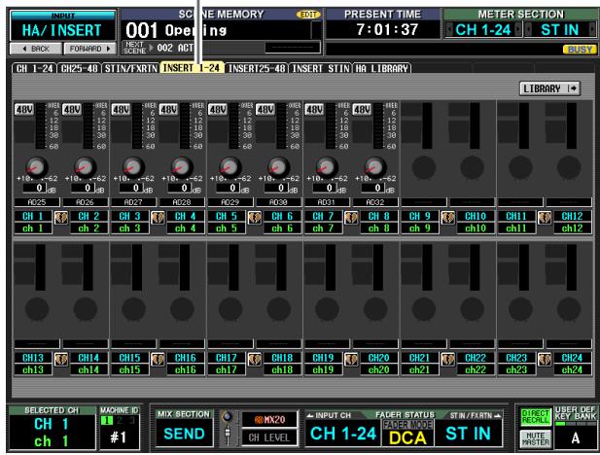Enable 48V phantom power on AD27
600x455 pixels.
tap(121, 110)
